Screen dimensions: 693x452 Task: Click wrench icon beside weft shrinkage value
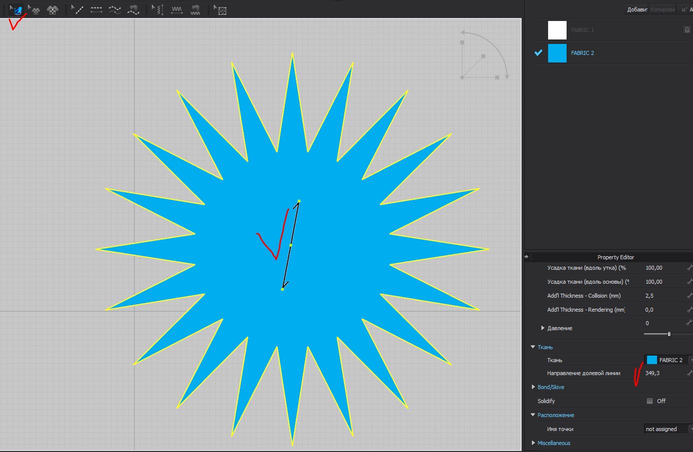pyautogui.click(x=690, y=268)
